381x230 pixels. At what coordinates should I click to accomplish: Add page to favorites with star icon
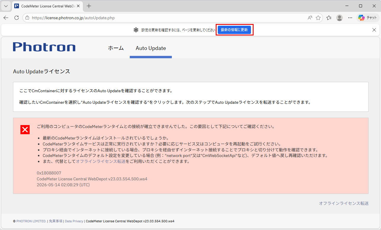click(x=318, y=18)
